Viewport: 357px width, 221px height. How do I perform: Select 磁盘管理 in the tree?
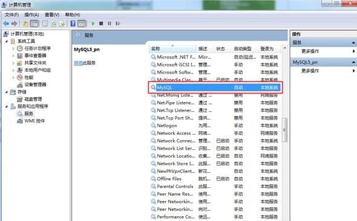pyautogui.click(x=33, y=99)
